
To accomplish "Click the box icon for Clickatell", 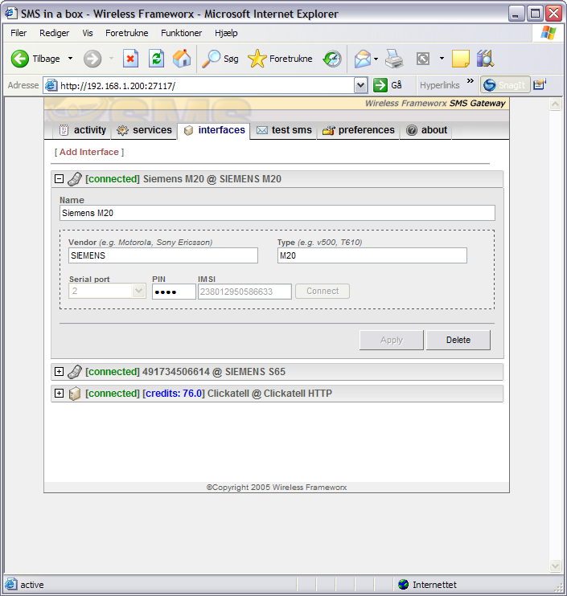I will [75, 394].
